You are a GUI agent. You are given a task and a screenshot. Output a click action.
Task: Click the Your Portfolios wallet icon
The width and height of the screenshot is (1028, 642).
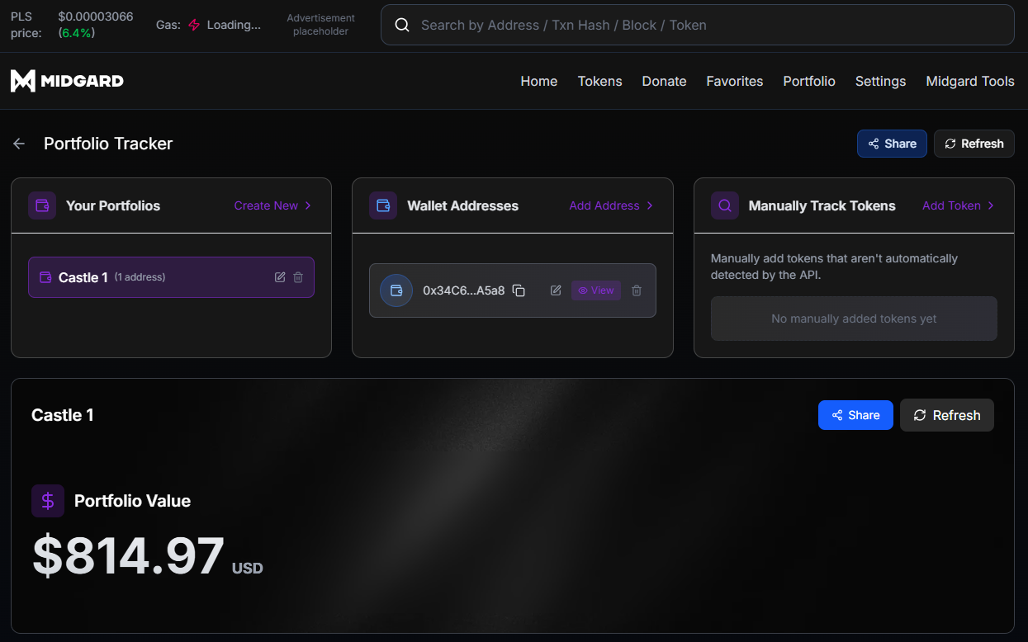42,205
